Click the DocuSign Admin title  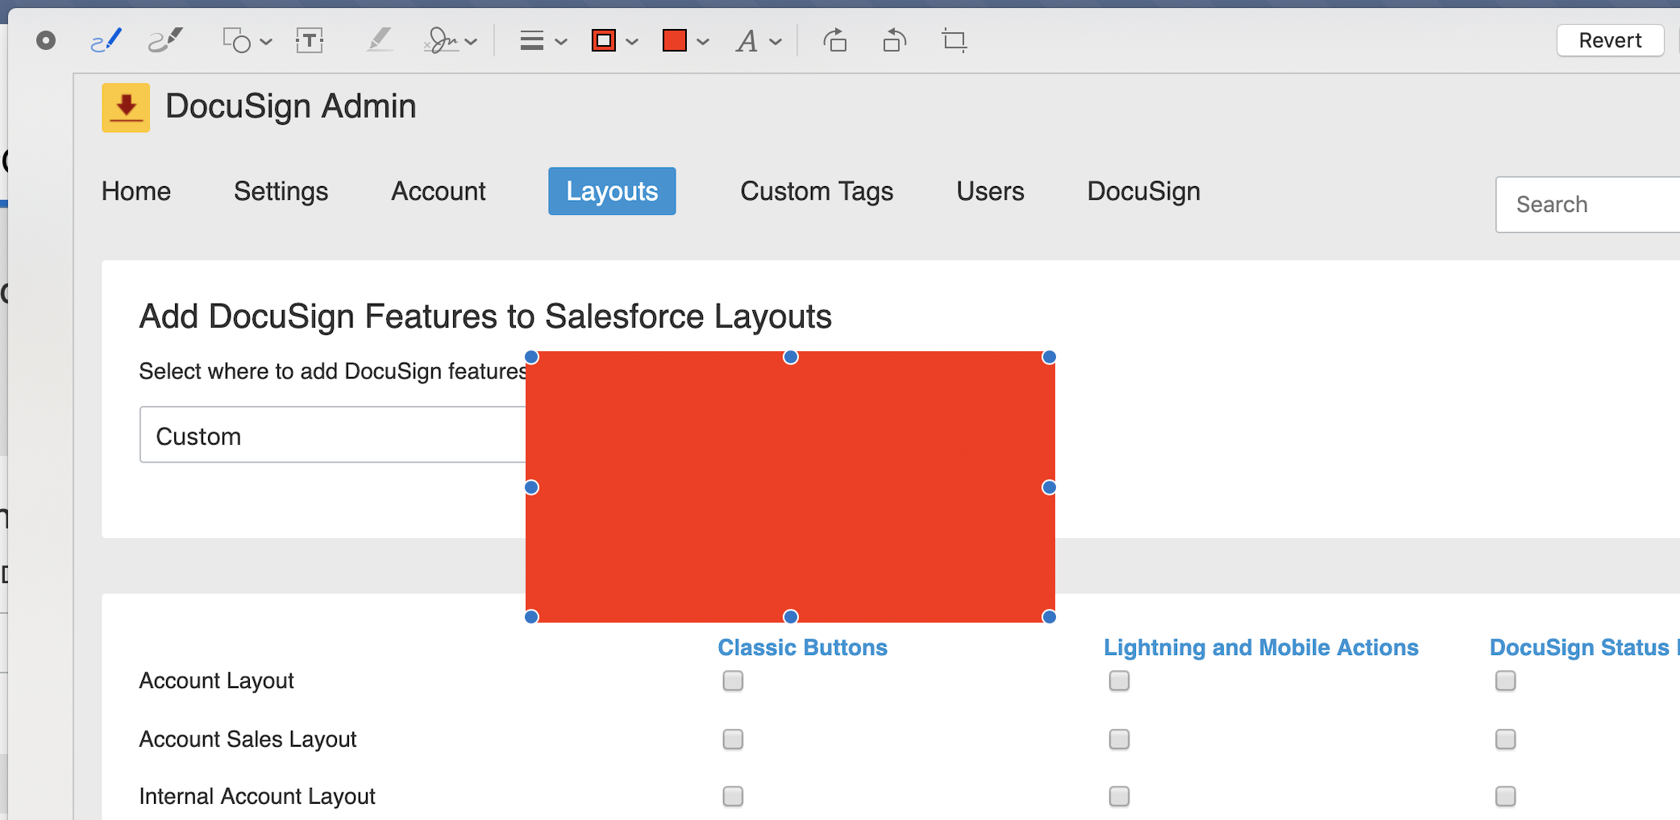[291, 106]
